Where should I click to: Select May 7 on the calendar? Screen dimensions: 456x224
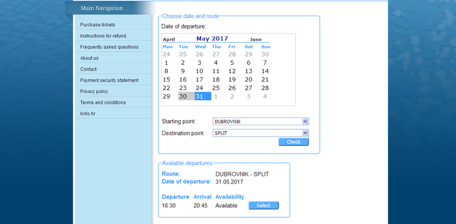point(265,63)
